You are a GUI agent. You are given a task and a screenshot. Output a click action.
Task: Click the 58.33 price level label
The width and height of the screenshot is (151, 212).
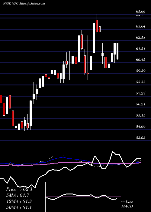tap(141, 82)
